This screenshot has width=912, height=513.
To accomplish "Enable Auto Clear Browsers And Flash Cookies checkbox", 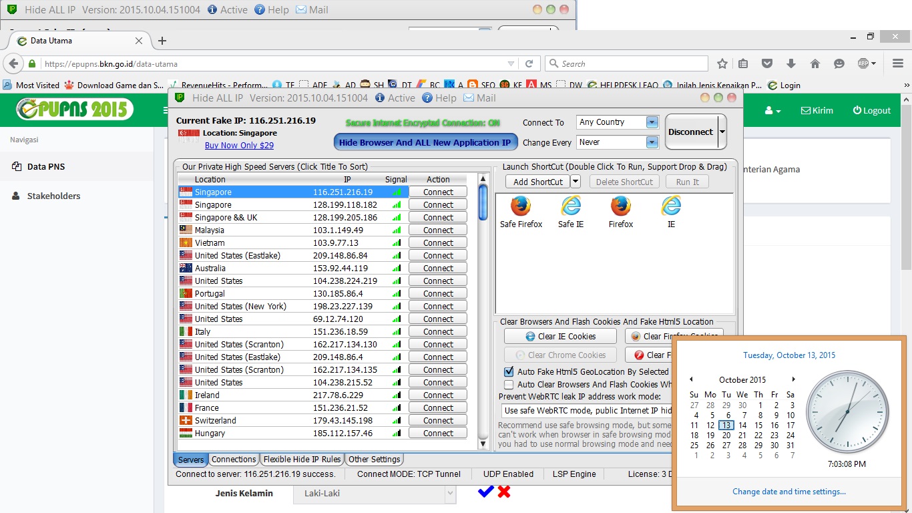I will (x=509, y=384).
